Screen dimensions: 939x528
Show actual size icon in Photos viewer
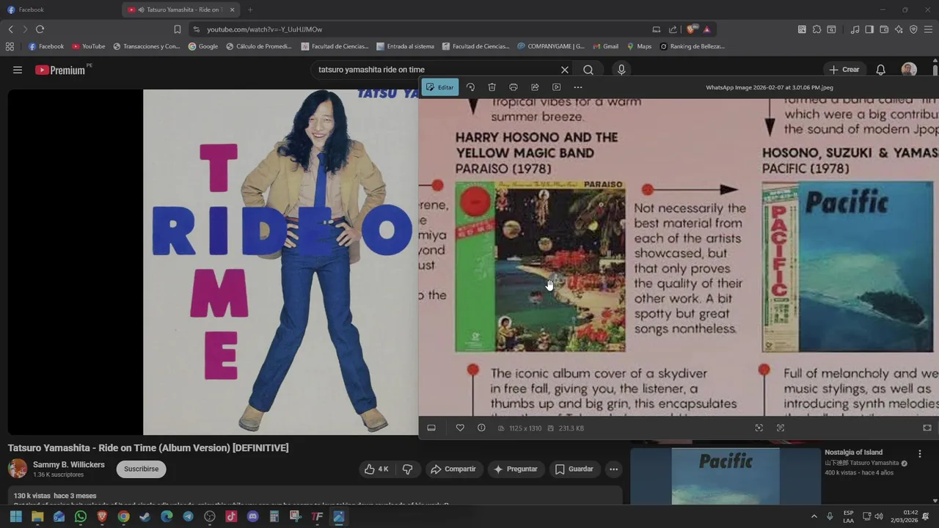[x=781, y=428]
